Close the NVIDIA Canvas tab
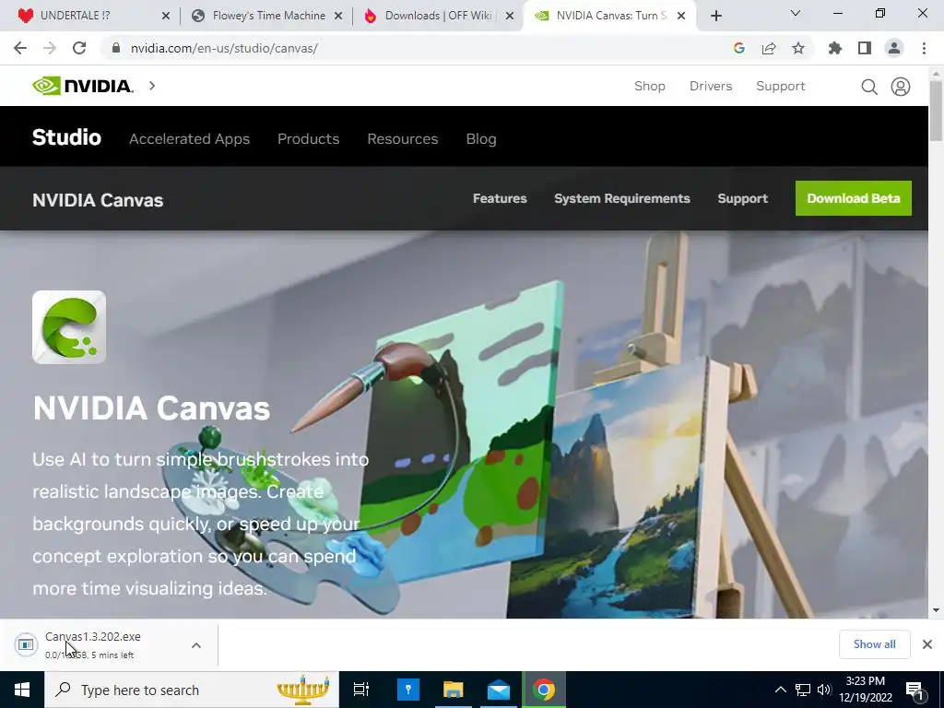Image resolution: width=944 pixels, height=708 pixels. click(x=681, y=17)
